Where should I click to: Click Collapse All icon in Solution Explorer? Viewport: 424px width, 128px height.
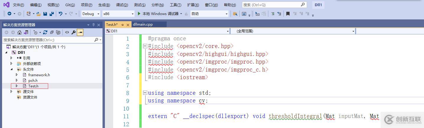click(x=52, y=32)
